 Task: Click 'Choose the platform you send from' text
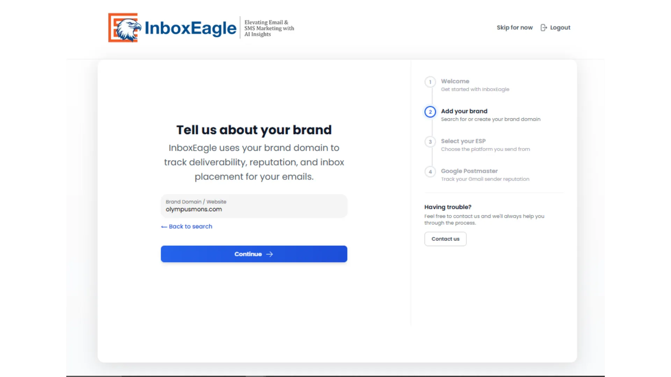click(x=485, y=149)
